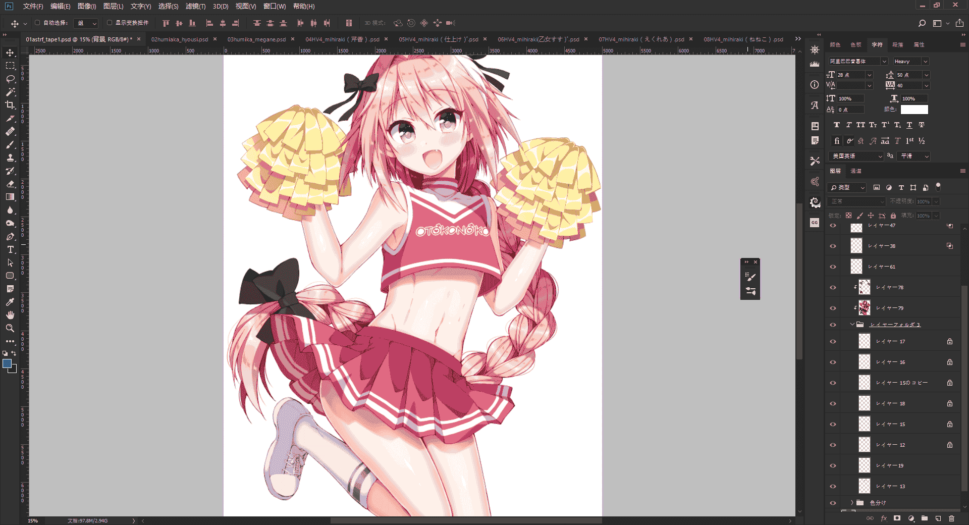The height and width of the screenshot is (525, 969).
Task: Add layer style with fx icon
Action: point(884,518)
